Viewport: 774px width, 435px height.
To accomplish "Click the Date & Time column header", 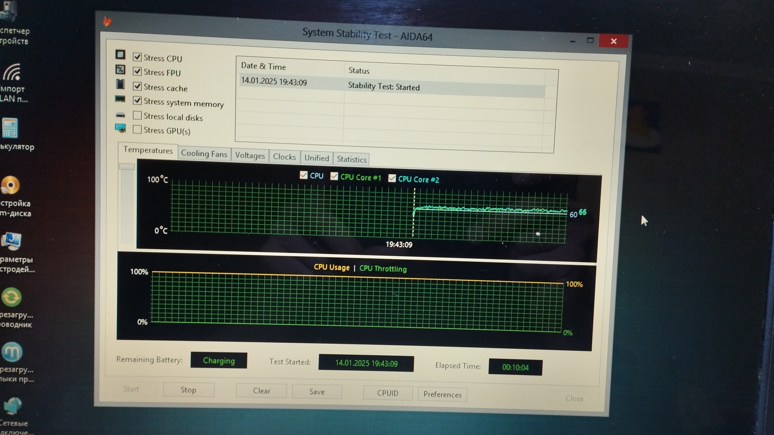I will tap(263, 66).
